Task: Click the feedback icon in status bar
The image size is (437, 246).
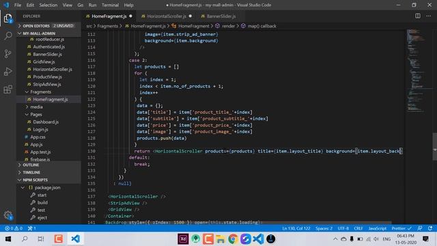Action: coord(420,228)
